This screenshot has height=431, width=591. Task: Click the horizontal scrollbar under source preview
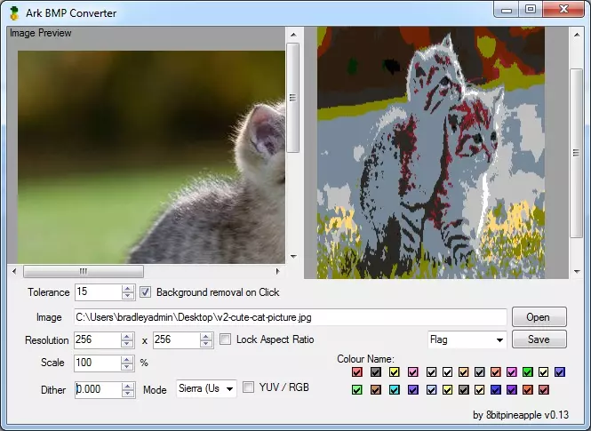coord(83,271)
